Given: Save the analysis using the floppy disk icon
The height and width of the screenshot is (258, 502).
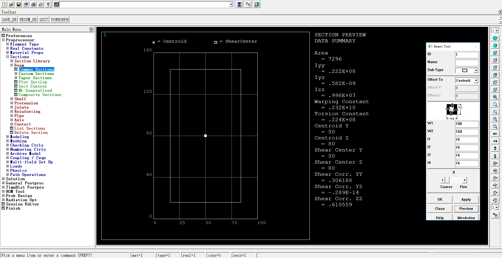Looking at the screenshot, I should 19,4.
